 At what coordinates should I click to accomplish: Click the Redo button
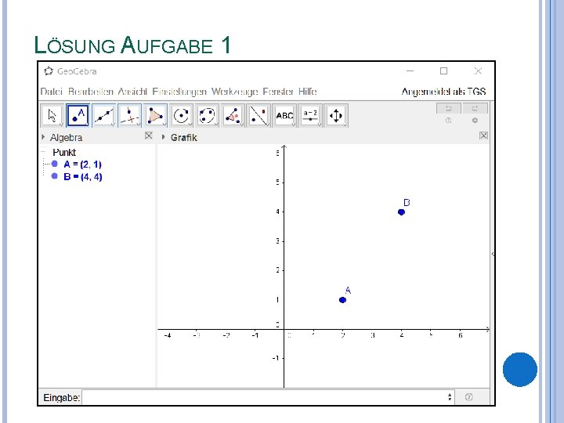coord(475,108)
